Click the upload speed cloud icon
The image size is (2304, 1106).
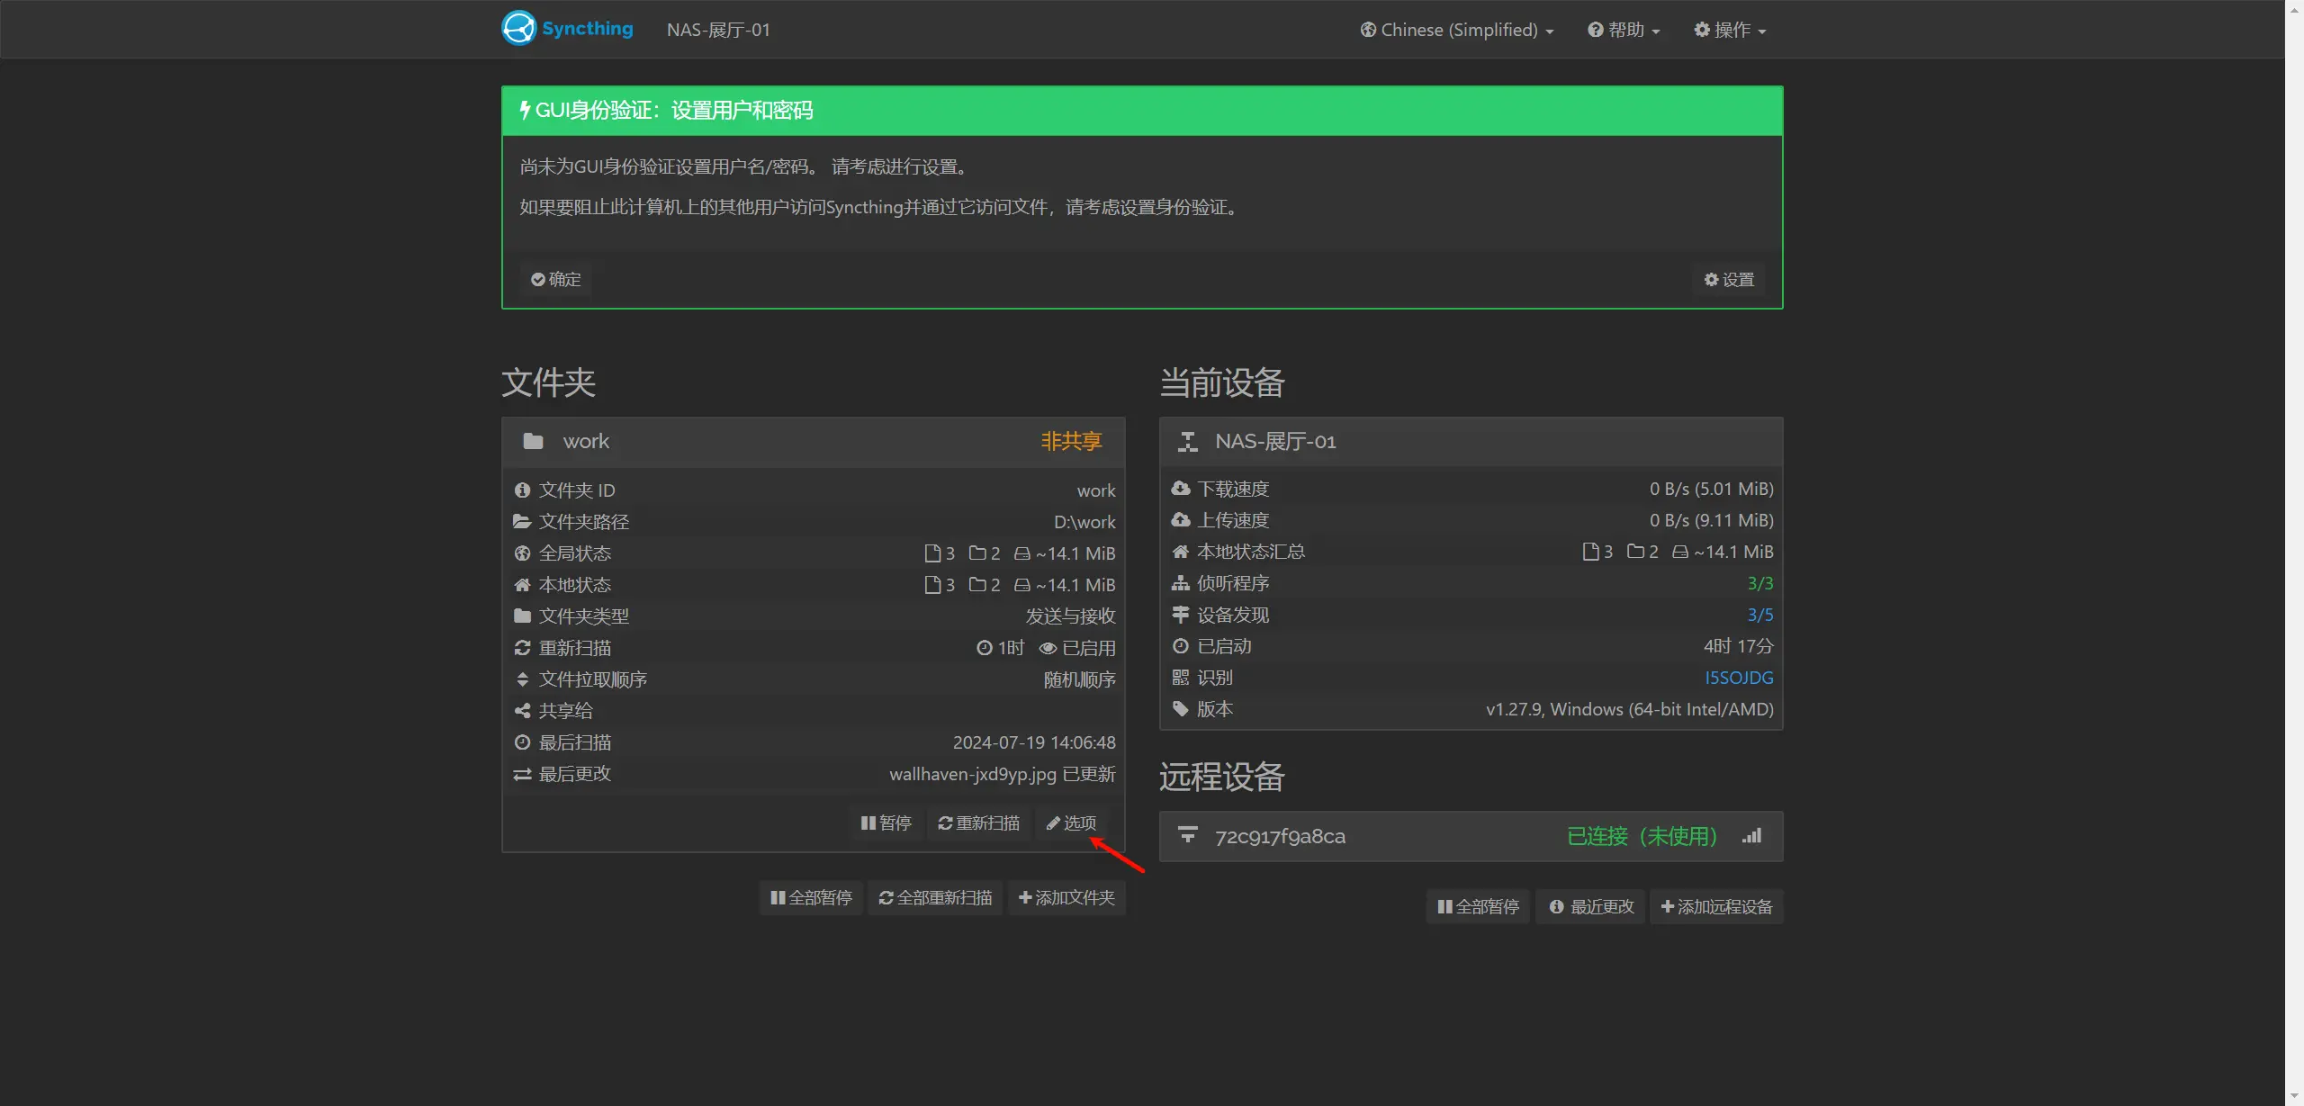point(1181,519)
